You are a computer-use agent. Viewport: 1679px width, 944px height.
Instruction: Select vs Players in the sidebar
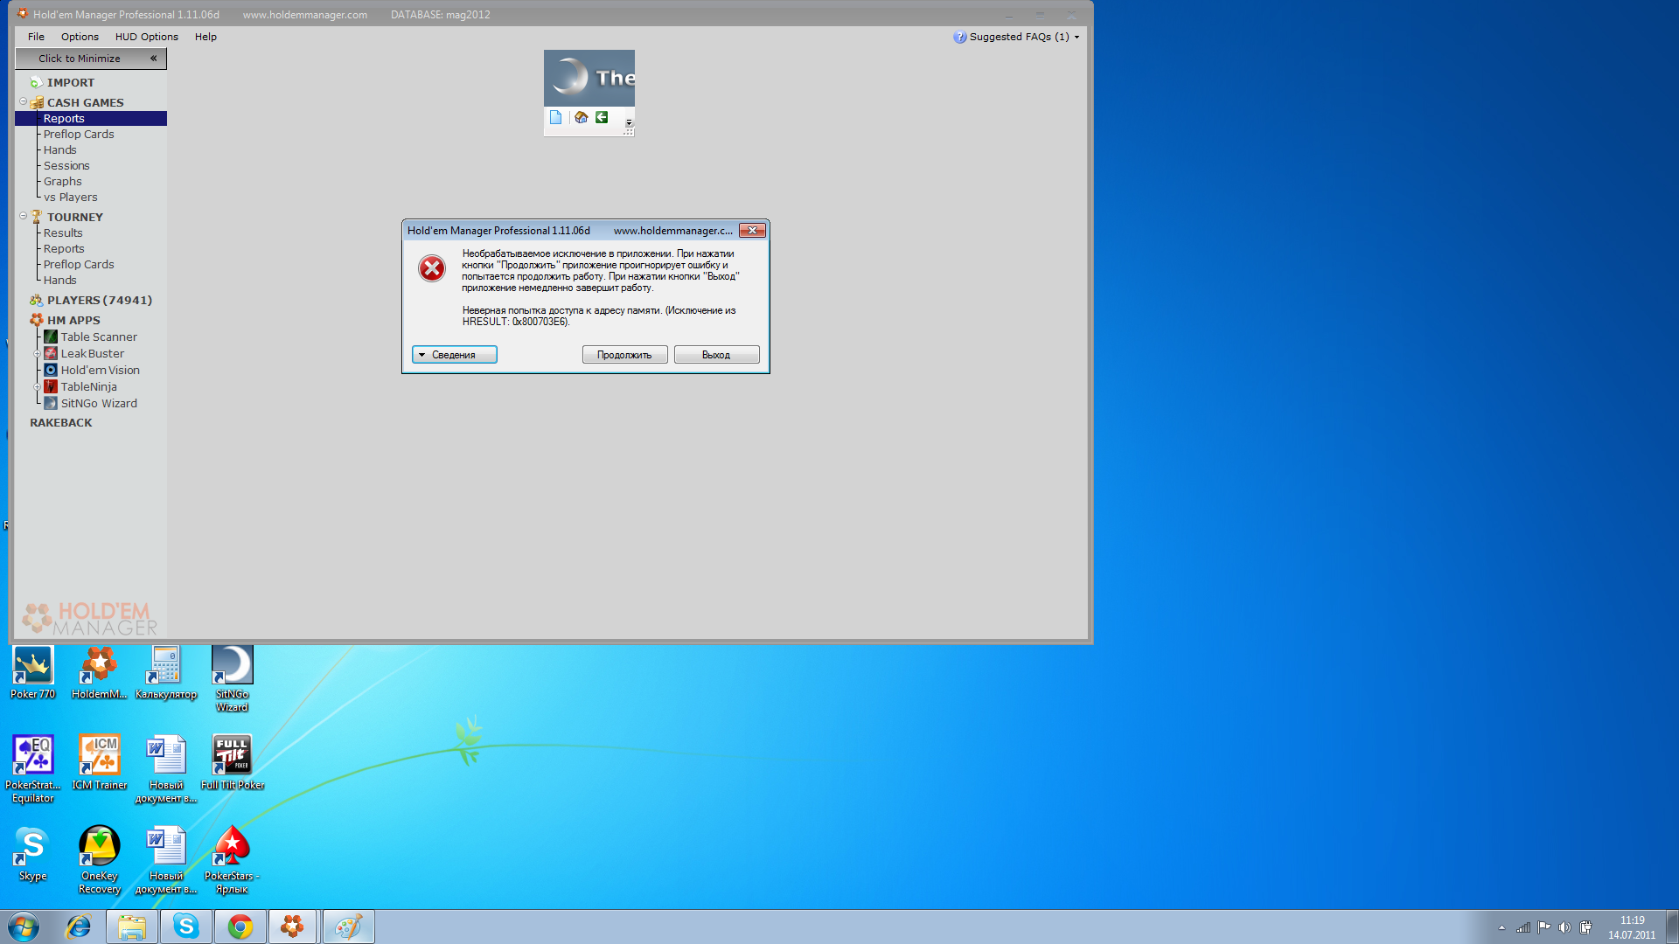pyautogui.click(x=70, y=198)
